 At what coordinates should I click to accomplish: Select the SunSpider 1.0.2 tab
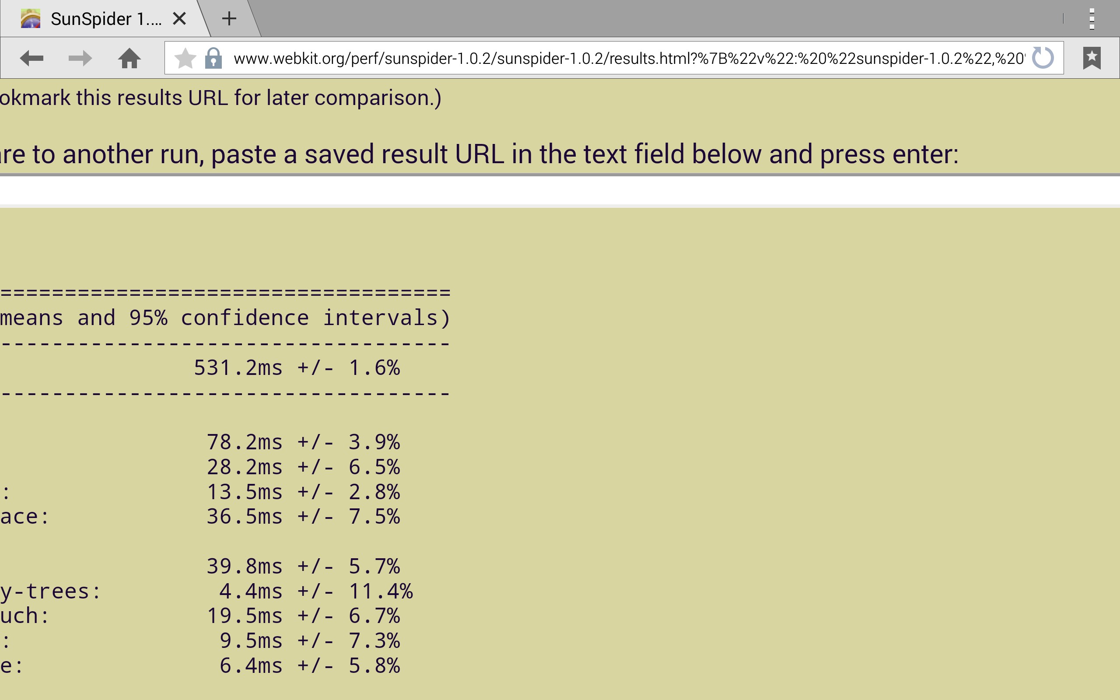102,19
